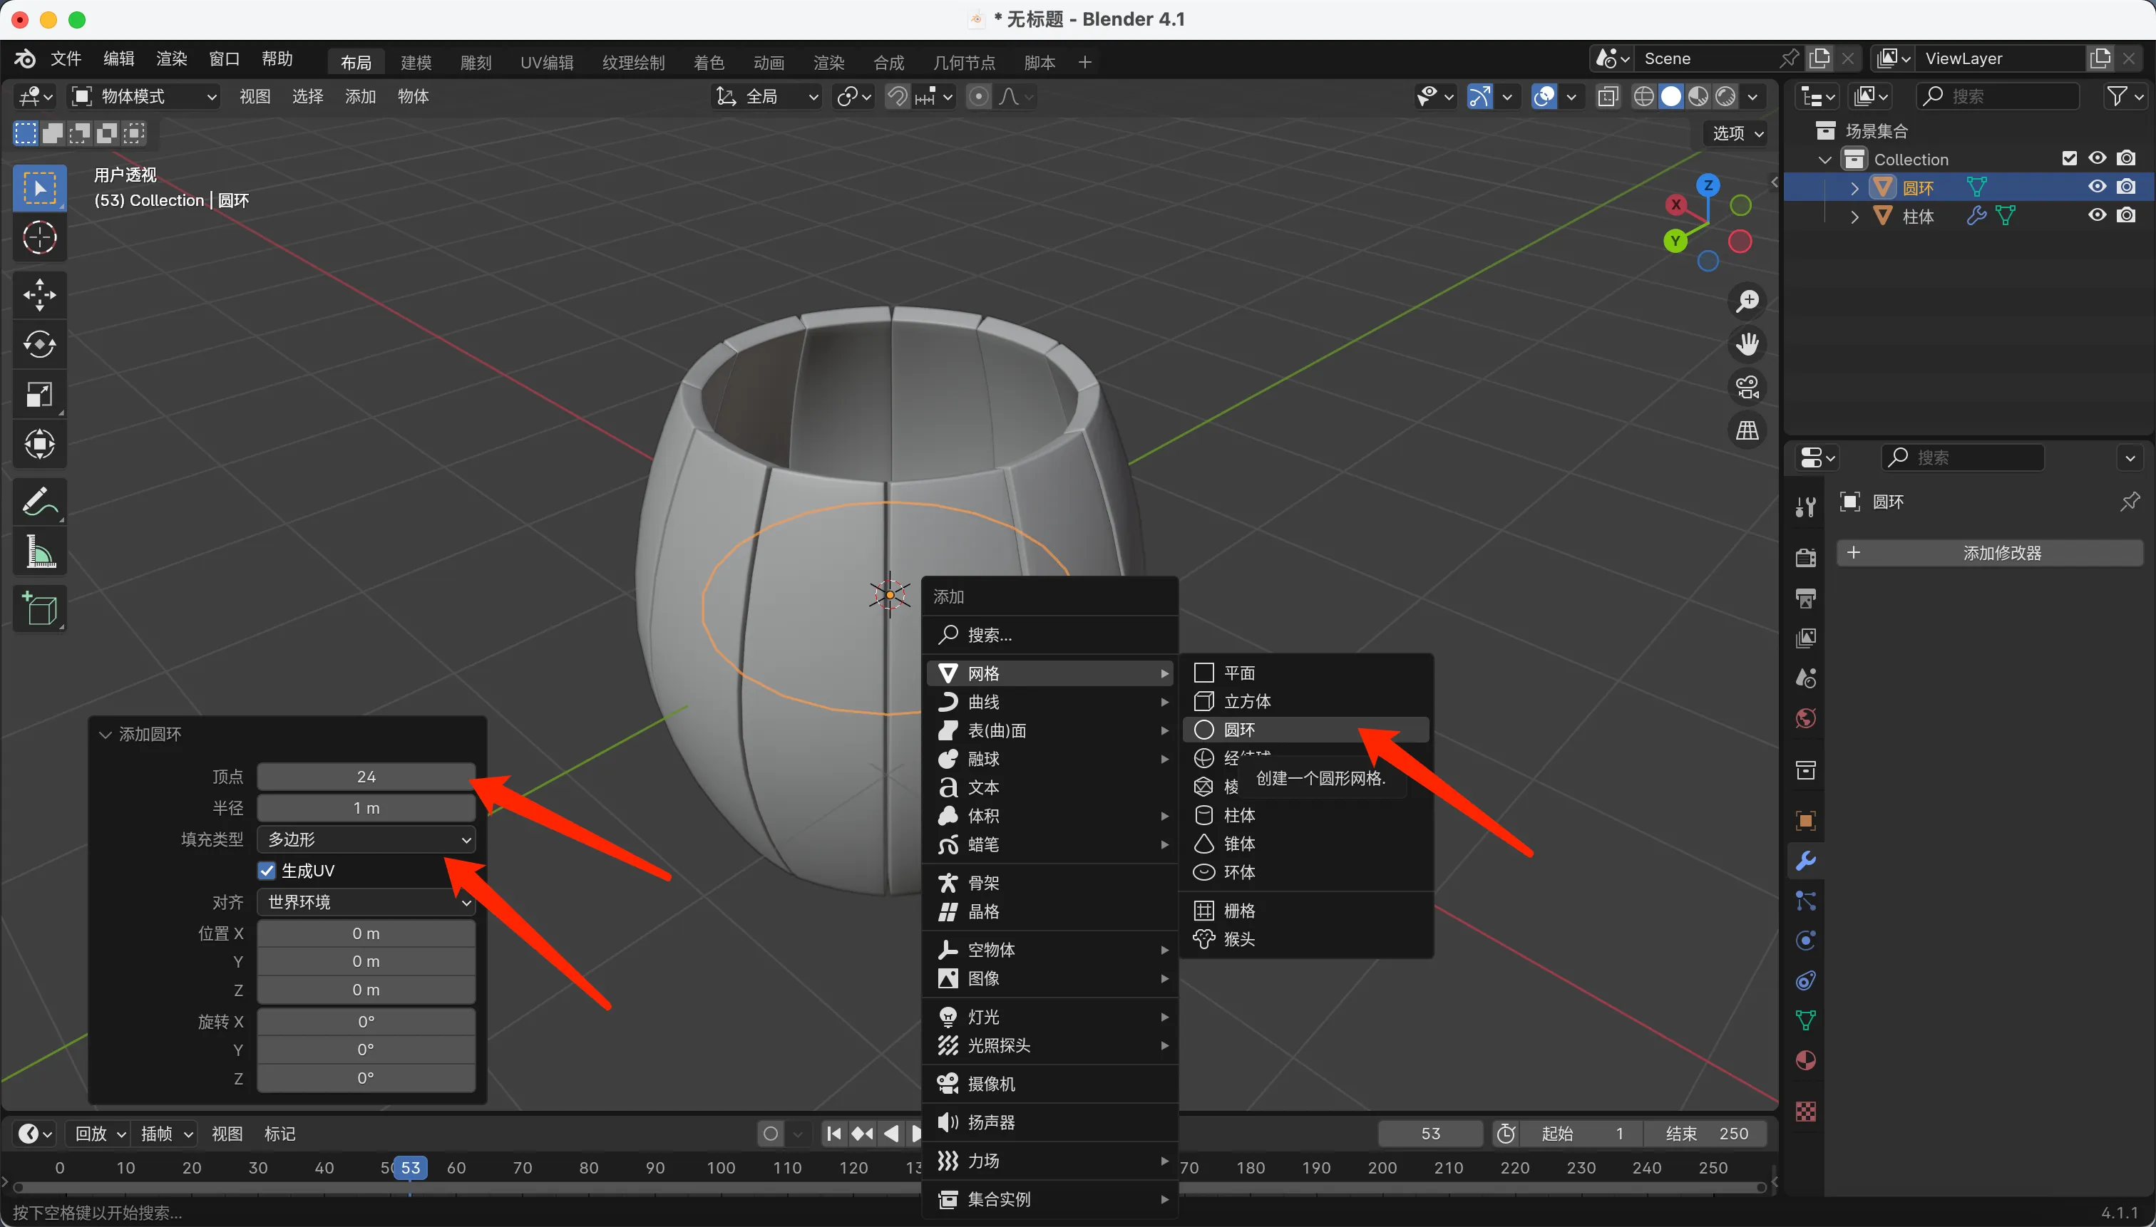Choose 柱体 from mesh submenu
The height and width of the screenshot is (1227, 2156).
tap(1238, 815)
